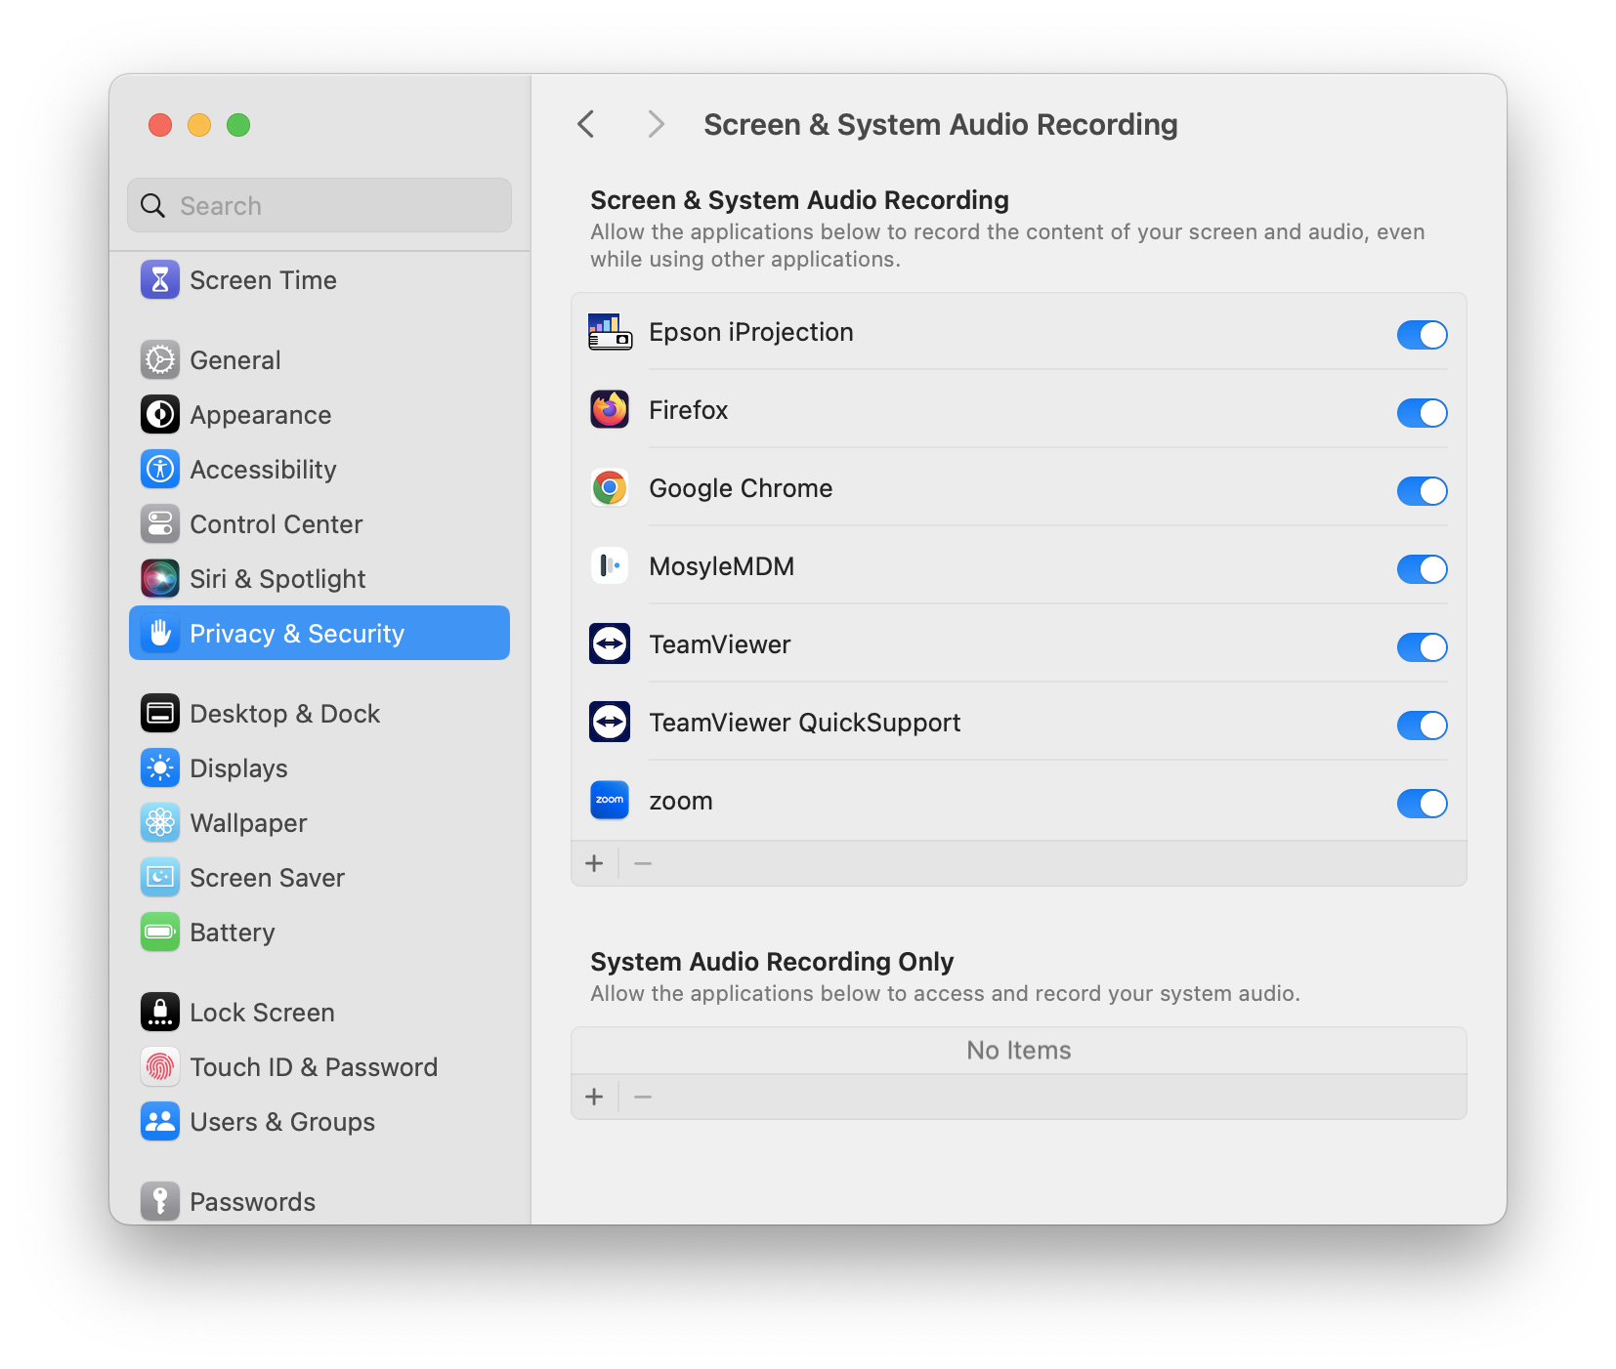Click the zoom app icon
The width and height of the screenshot is (1616, 1369).
point(610,801)
